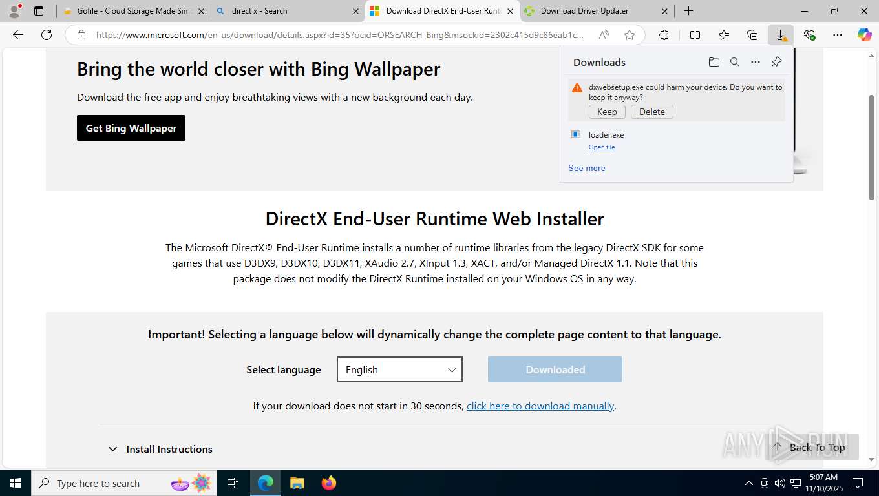The width and height of the screenshot is (879, 496).
Task: Search downloads with the magnifier icon
Action: click(734, 62)
